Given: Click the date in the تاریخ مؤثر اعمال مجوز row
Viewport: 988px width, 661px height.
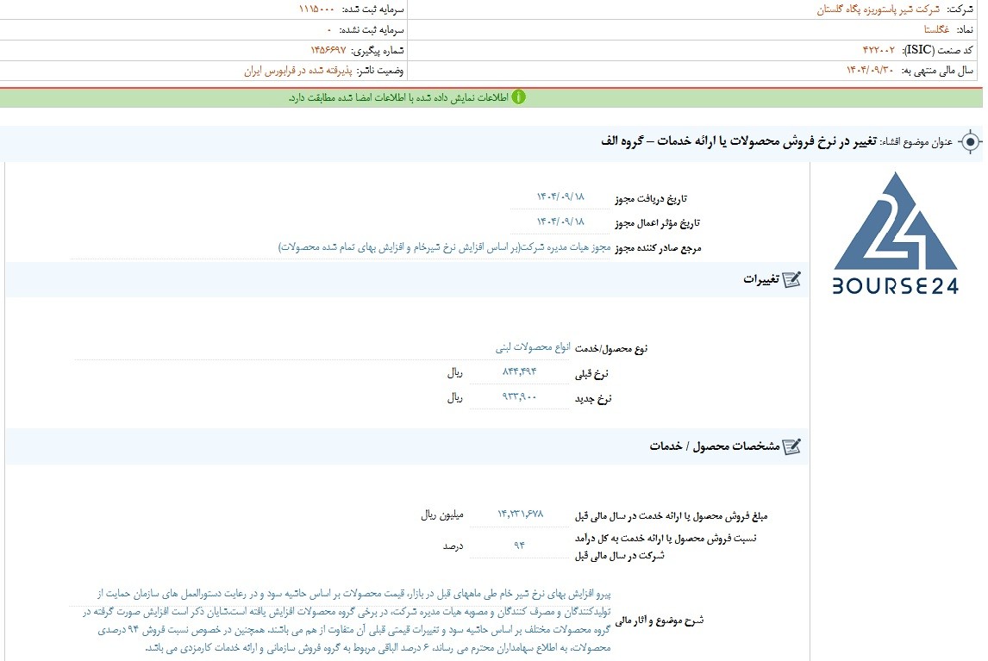Looking at the screenshot, I should pyautogui.click(x=560, y=221).
